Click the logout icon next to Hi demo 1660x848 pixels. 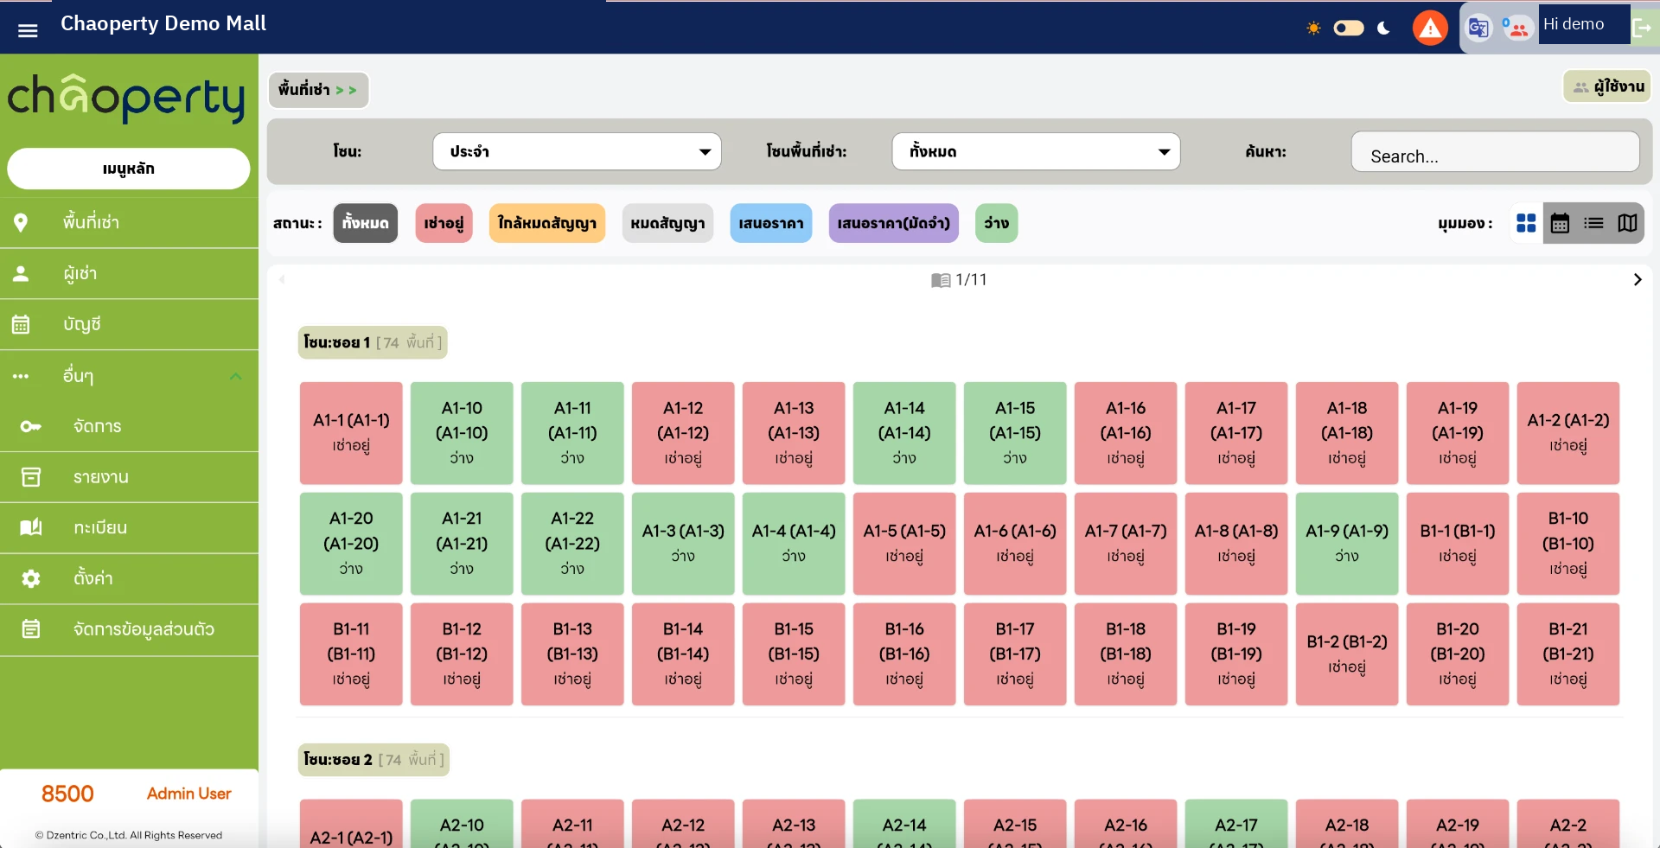coord(1643,29)
